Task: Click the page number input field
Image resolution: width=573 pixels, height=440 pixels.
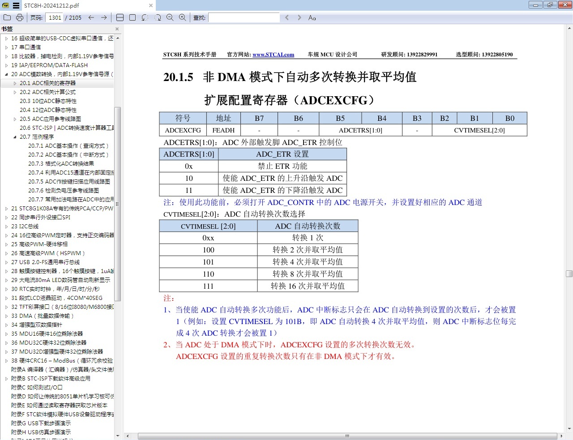Action: (x=55, y=17)
